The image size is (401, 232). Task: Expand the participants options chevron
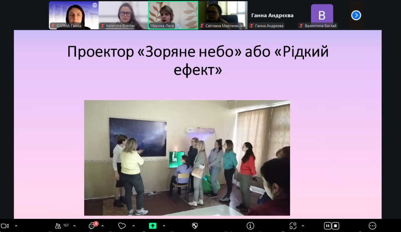tap(75, 226)
